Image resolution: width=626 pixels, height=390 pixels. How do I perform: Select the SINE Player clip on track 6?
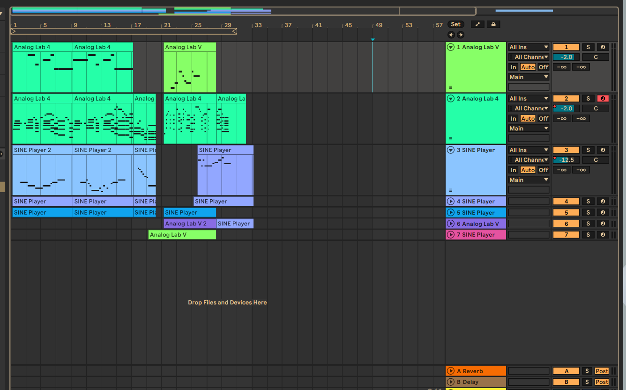[235, 224]
